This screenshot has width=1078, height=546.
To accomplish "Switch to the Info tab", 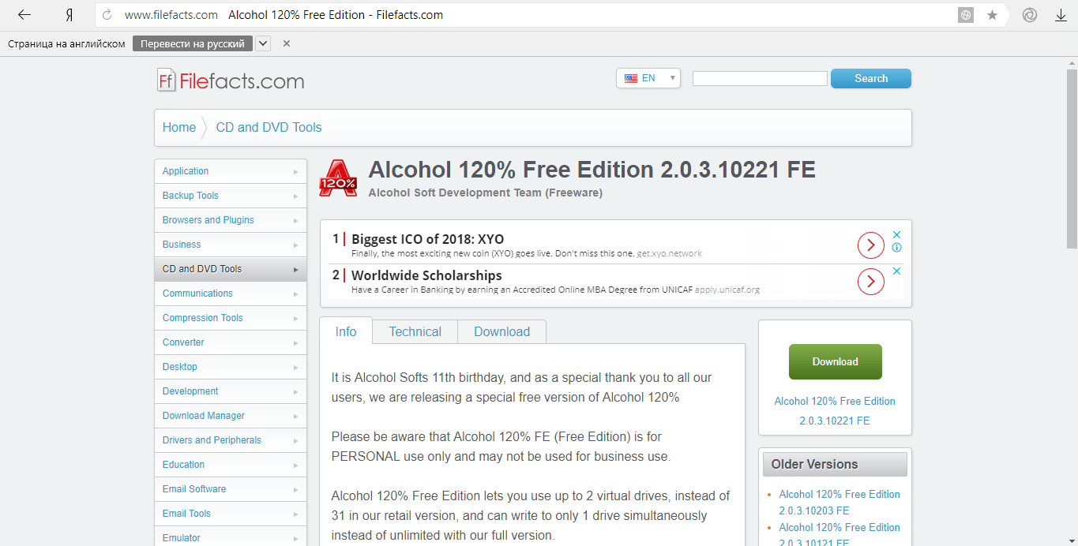I will pyautogui.click(x=346, y=331).
